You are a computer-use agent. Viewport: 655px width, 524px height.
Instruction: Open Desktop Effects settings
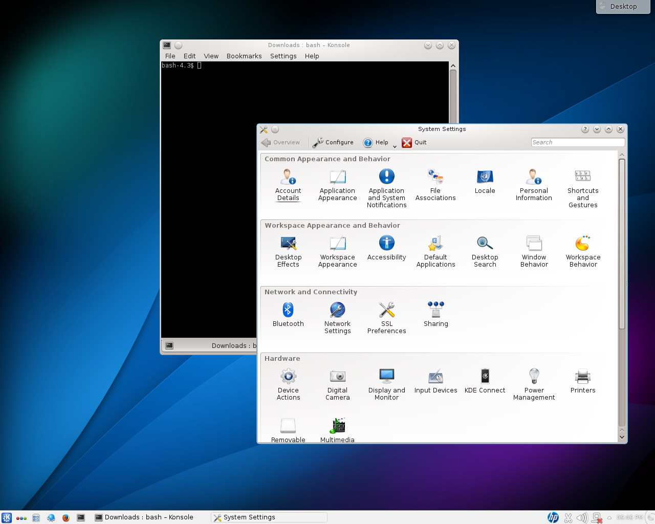288,252
